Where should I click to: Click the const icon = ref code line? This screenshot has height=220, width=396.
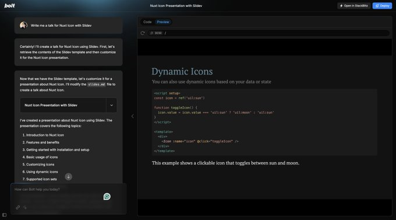point(179,98)
